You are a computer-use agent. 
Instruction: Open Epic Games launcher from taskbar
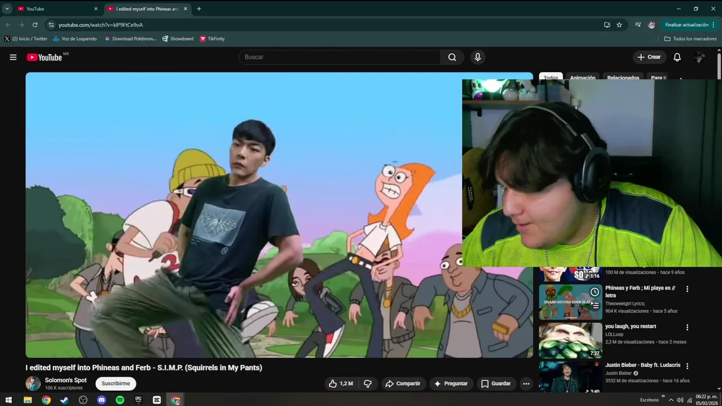(x=138, y=400)
